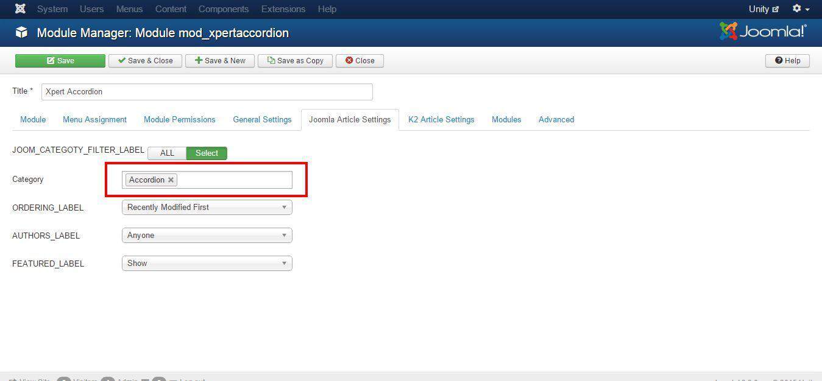Click the Visitors counter icon at the bottom
This screenshot has width=822, height=381.
(x=64, y=379)
